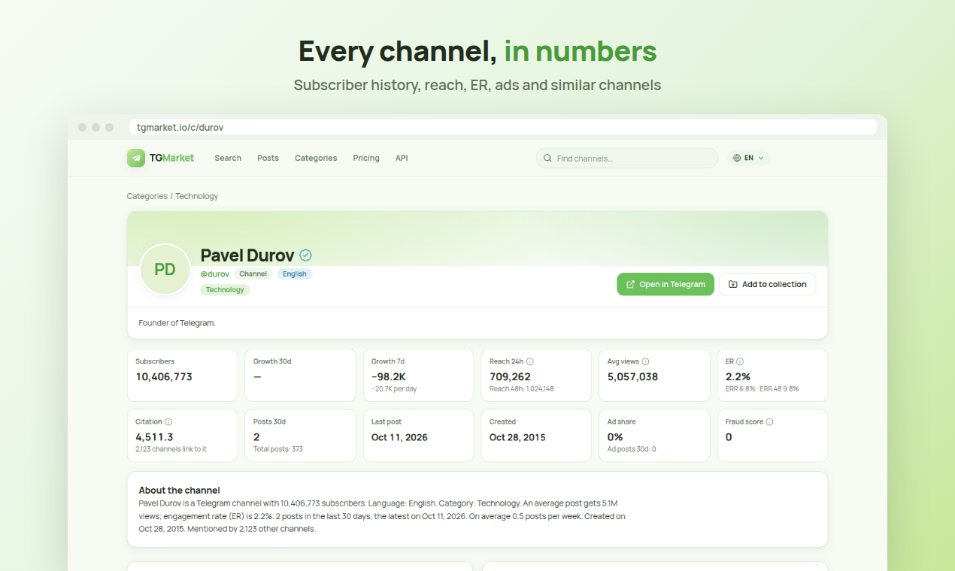Screen dimensions: 955x571
Task: Open the API nav item
Action: coord(402,158)
